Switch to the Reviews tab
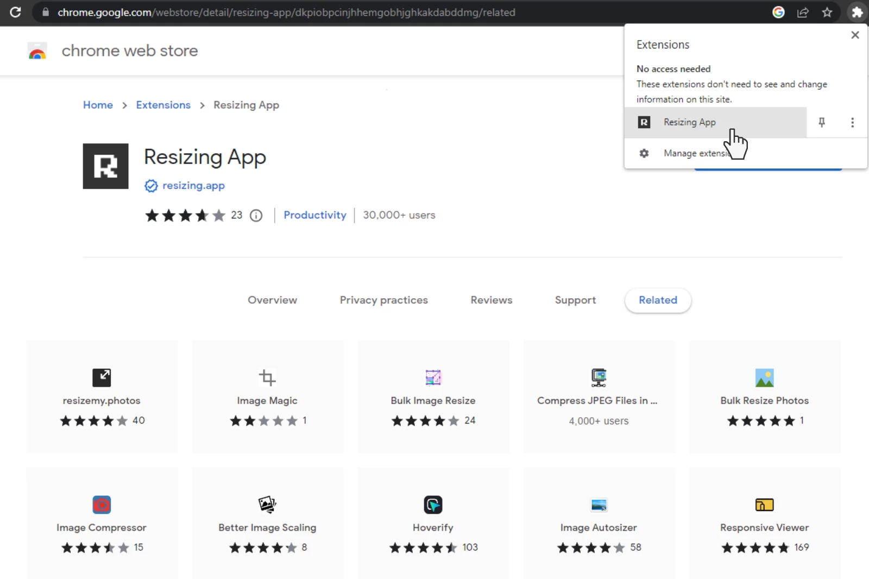 point(491,300)
